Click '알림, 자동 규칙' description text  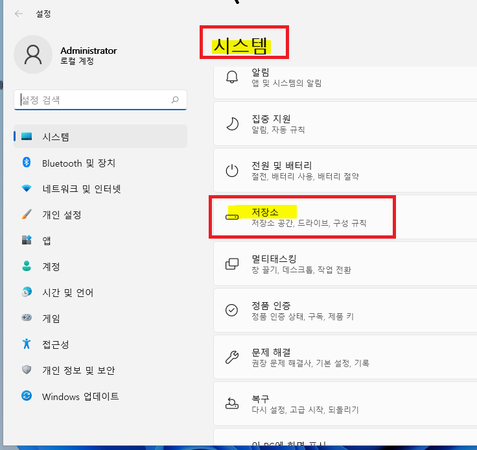[x=278, y=130]
